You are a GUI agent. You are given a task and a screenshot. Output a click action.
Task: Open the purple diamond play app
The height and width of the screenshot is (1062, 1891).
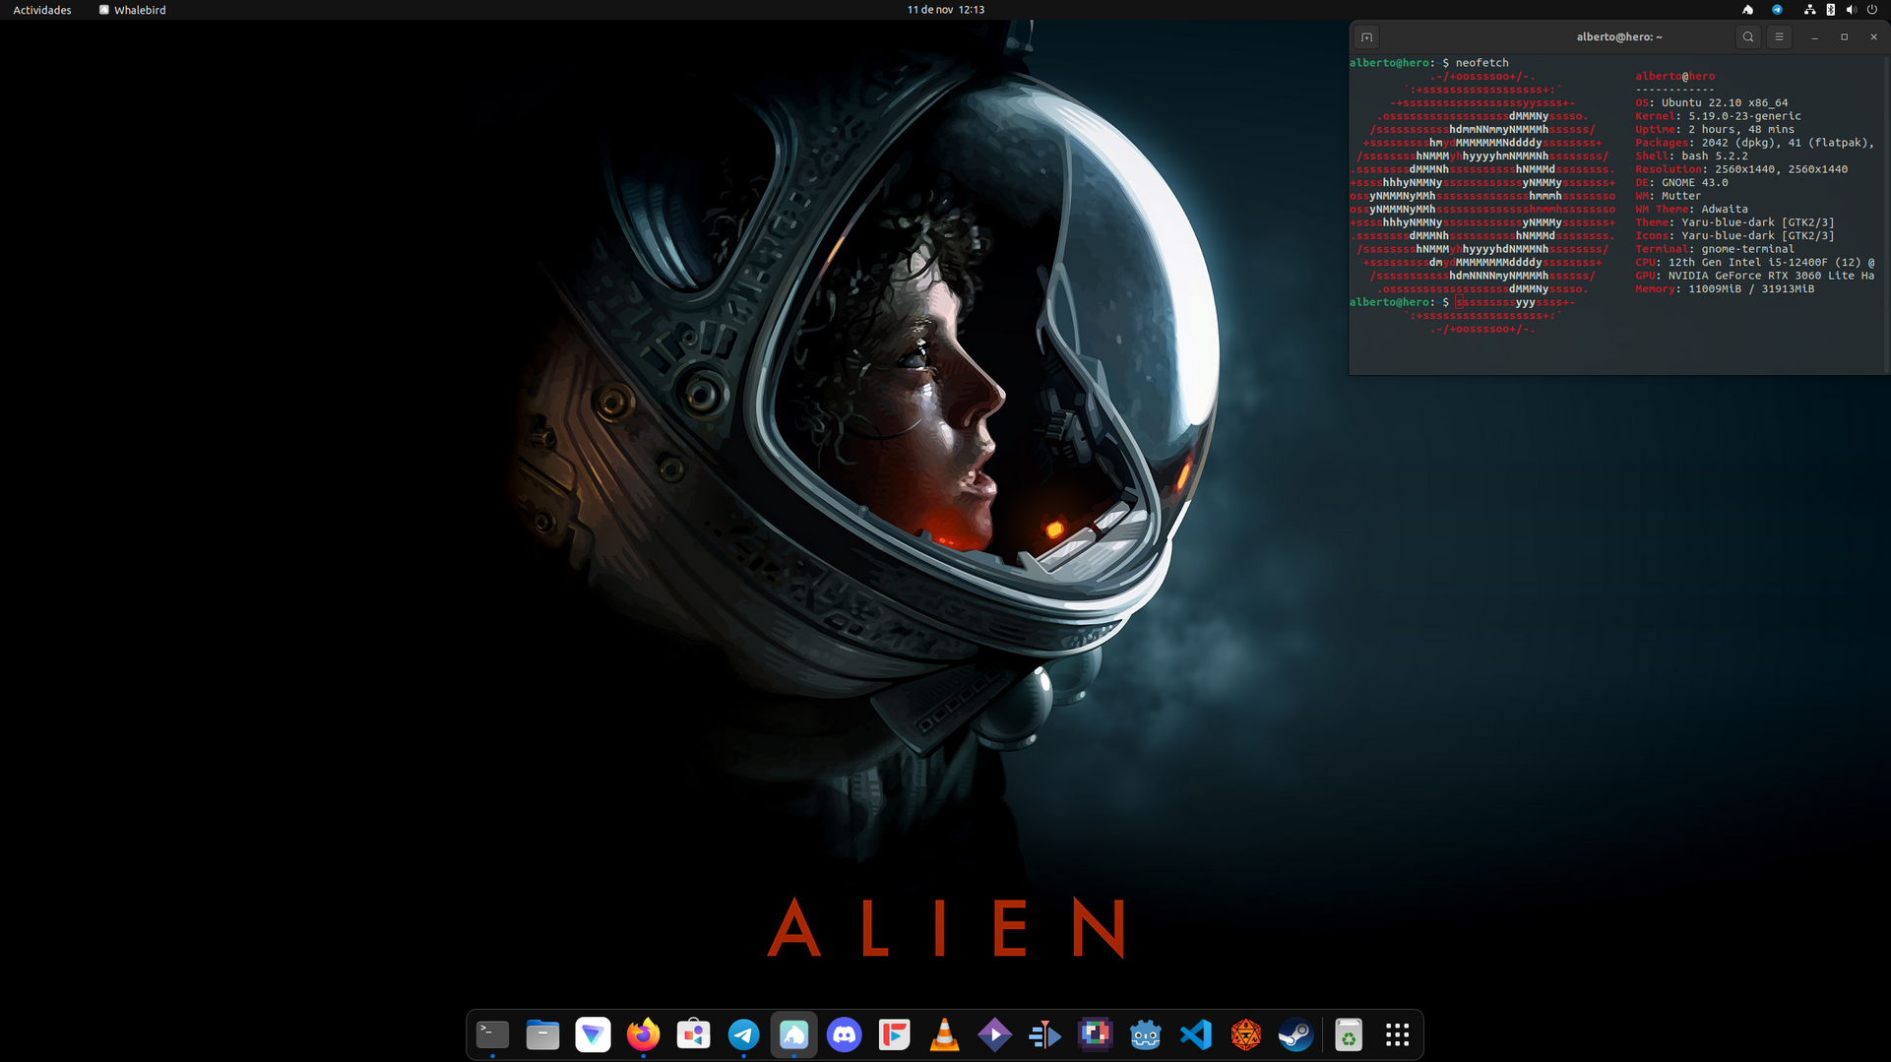coord(994,1034)
